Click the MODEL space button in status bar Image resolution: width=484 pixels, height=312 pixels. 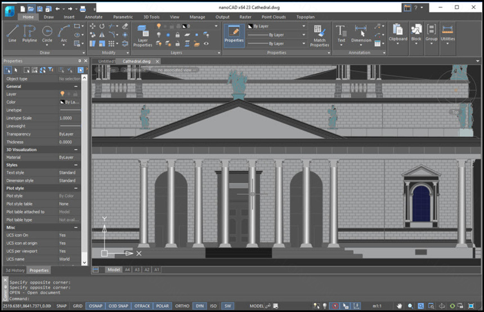pyautogui.click(x=257, y=306)
